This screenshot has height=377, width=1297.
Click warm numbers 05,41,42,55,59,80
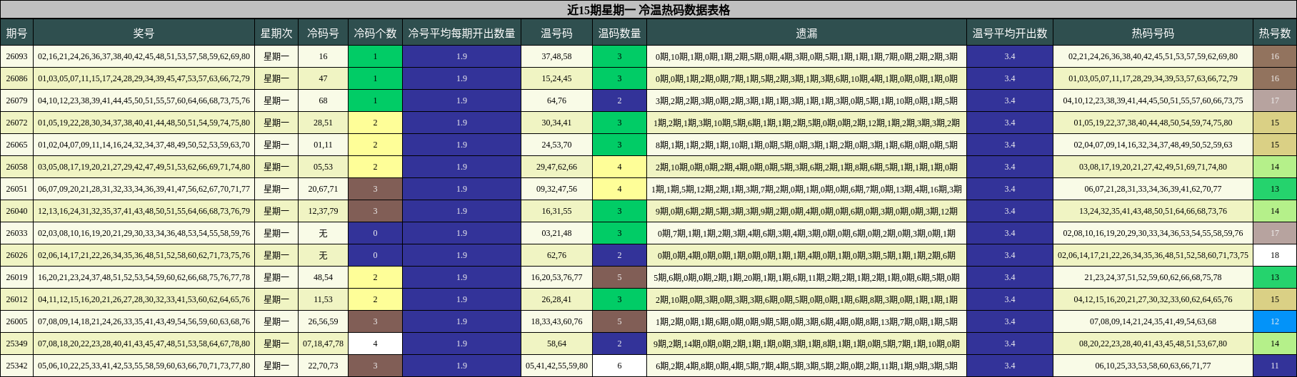[x=556, y=366]
